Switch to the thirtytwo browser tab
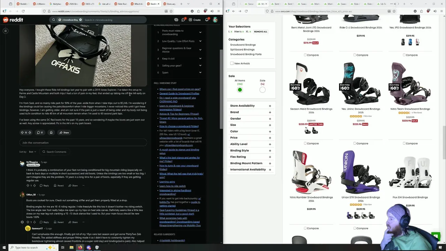Screen dimensions: 446x251 coord(56,4)
